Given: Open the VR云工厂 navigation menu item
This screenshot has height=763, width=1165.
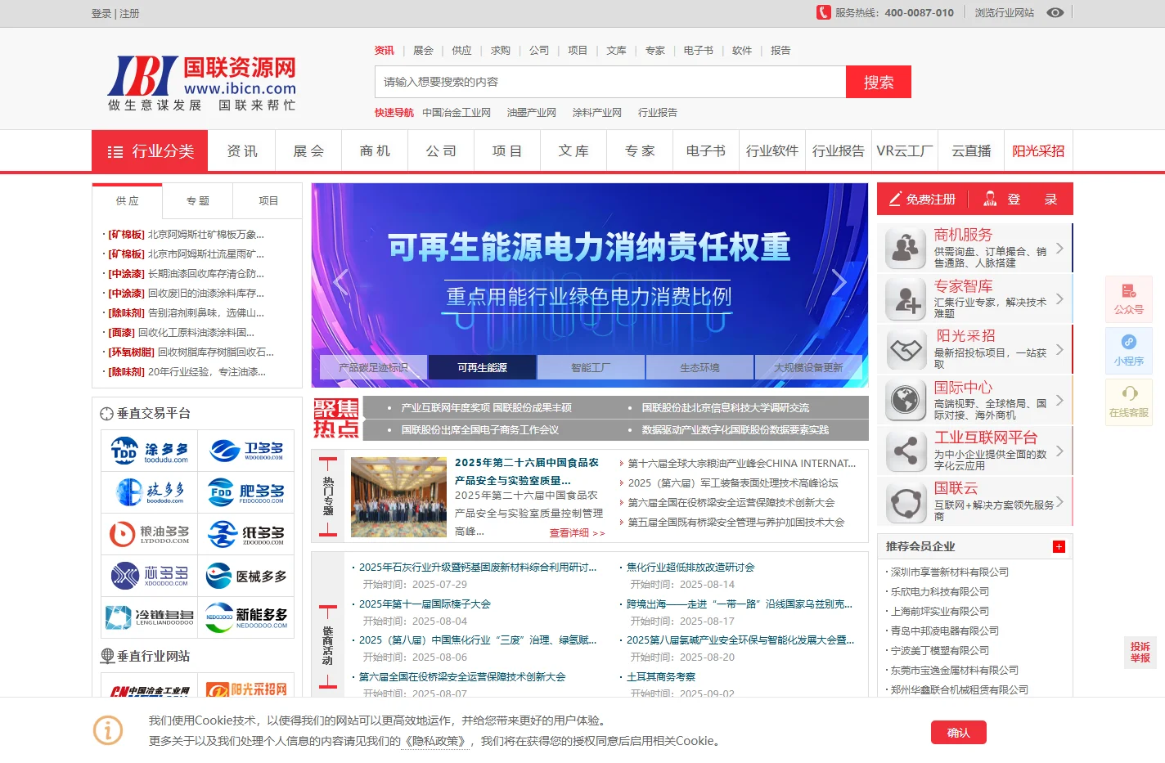Looking at the screenshot, I should pos(905,151).
